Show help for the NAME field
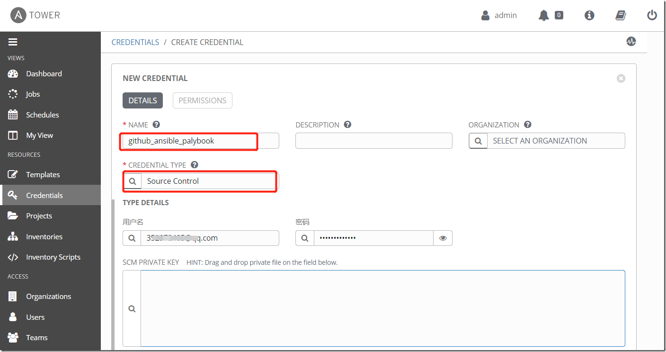The image size is (666, 352). (x=156, y=125)
